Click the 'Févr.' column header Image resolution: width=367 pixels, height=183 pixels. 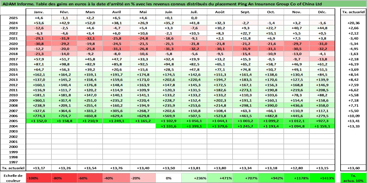(x=64, y=12)
